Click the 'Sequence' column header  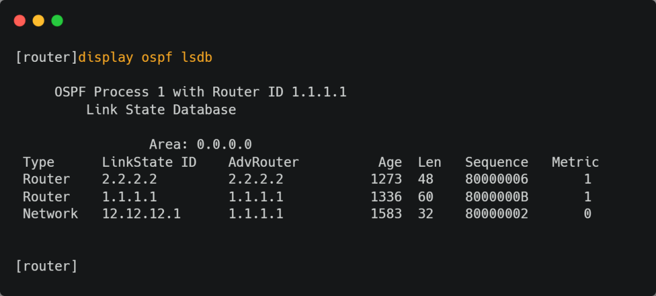[x=496, y=162]
